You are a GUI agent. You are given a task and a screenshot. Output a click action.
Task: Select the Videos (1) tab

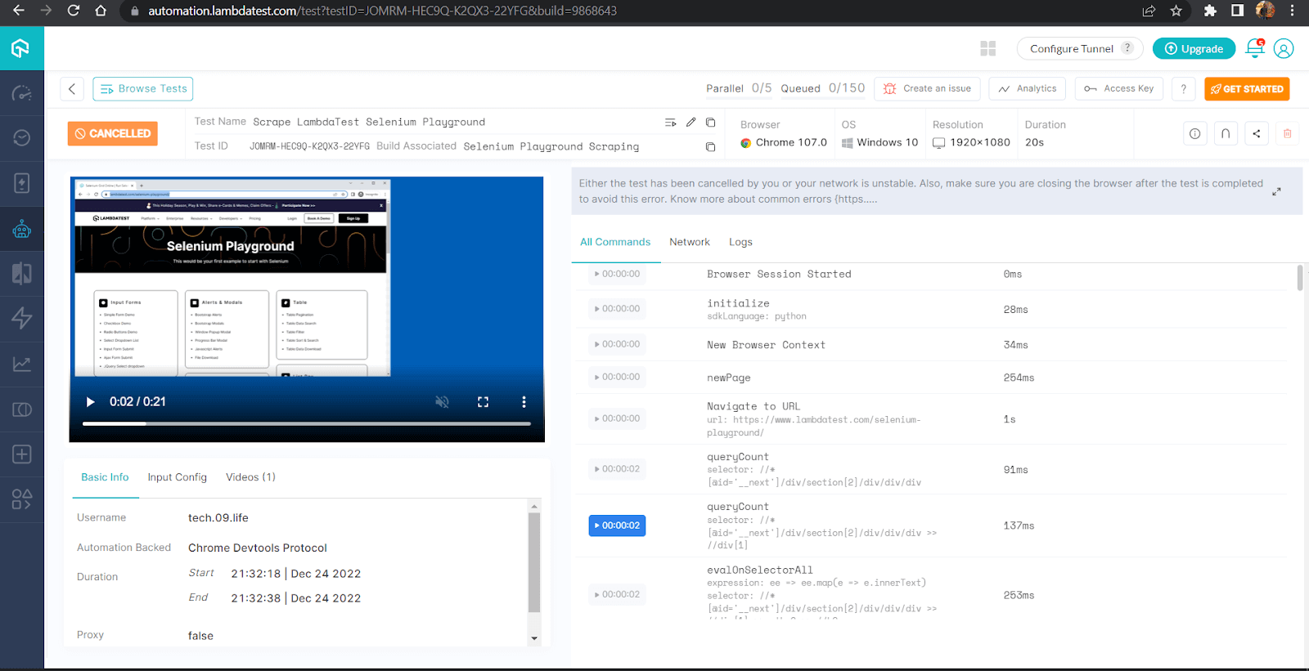pyautogui.click(x=250, y=477)
